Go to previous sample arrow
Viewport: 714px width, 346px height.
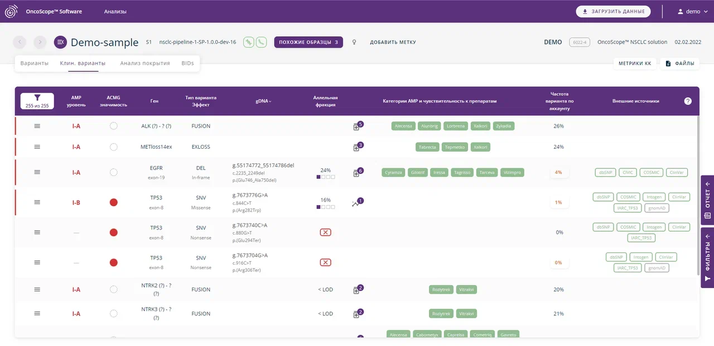click(x=20, y=42)
